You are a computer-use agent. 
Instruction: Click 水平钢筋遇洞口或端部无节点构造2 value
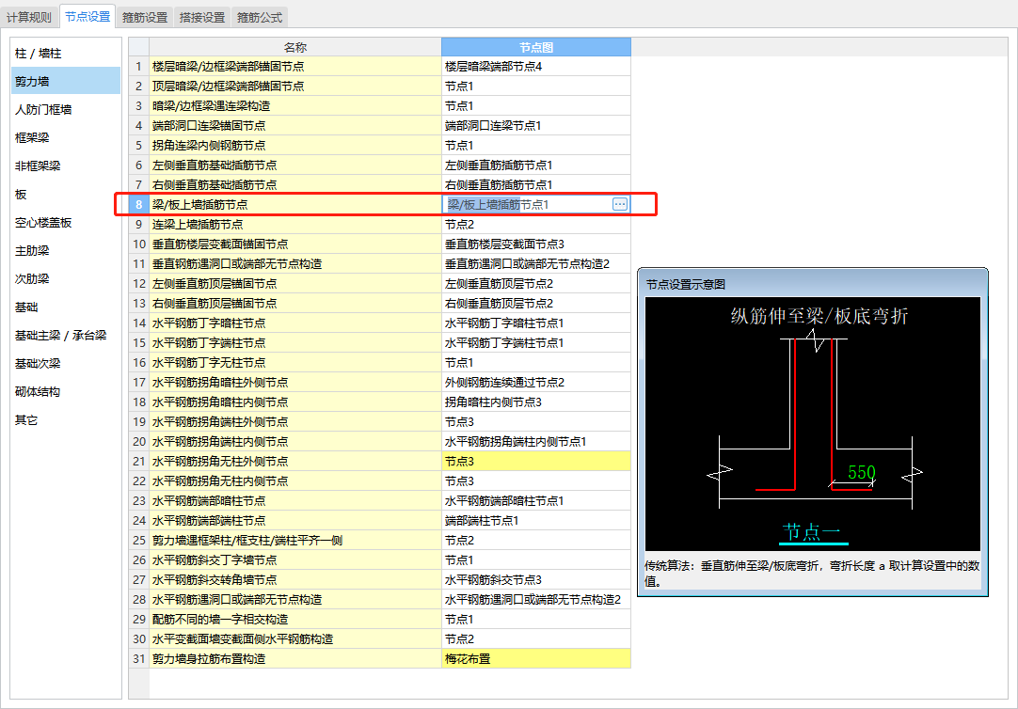pos(536,600)
